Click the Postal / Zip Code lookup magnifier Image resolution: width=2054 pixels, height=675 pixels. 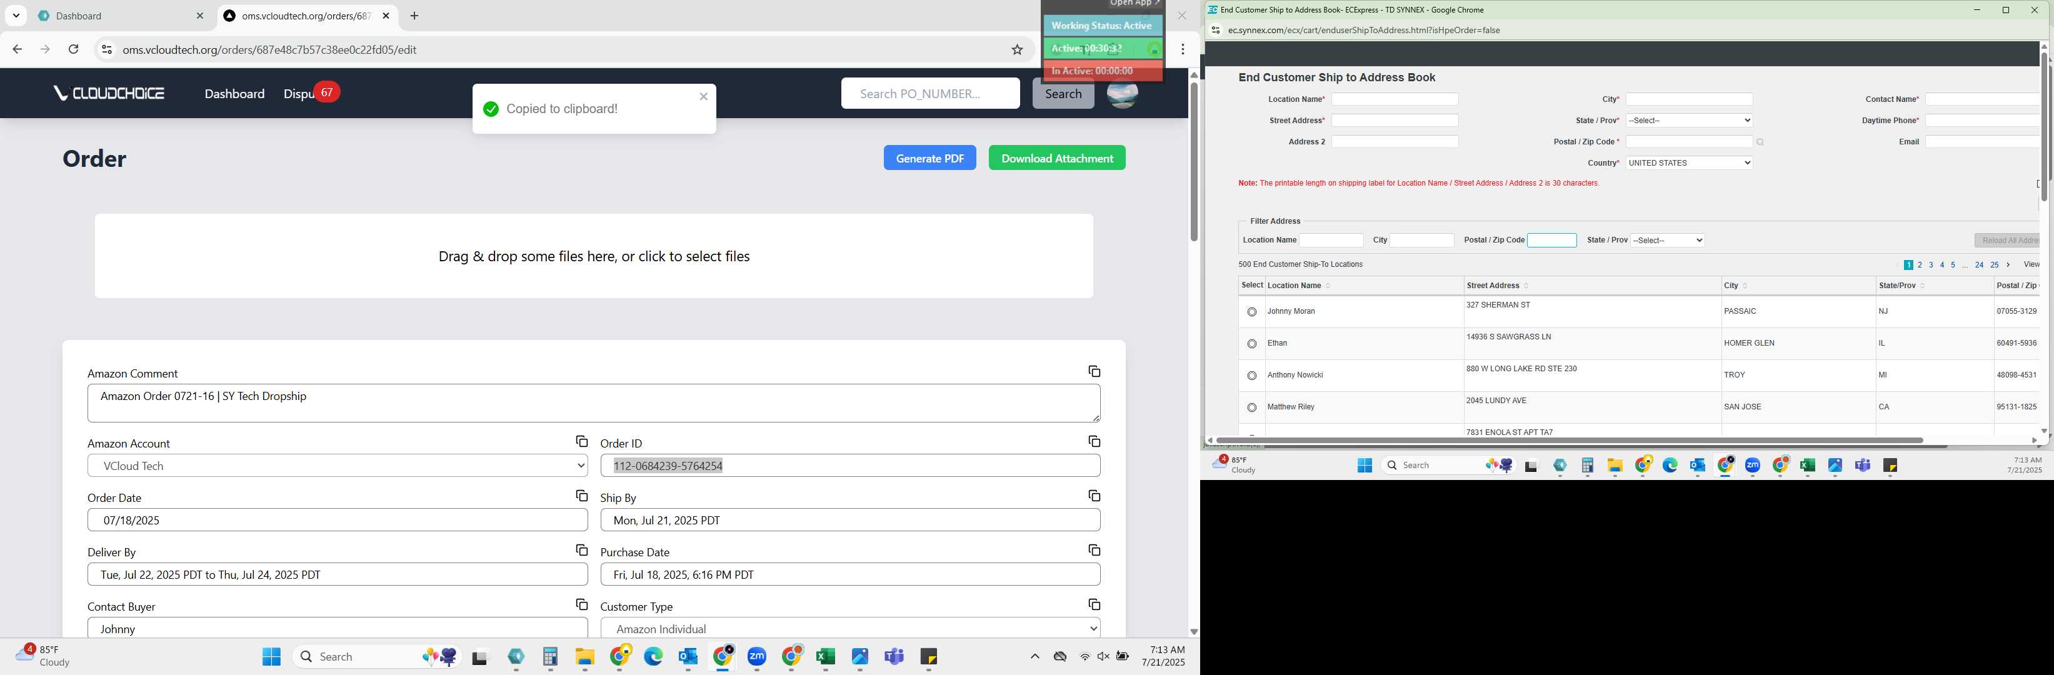(x=1760, y=142)
